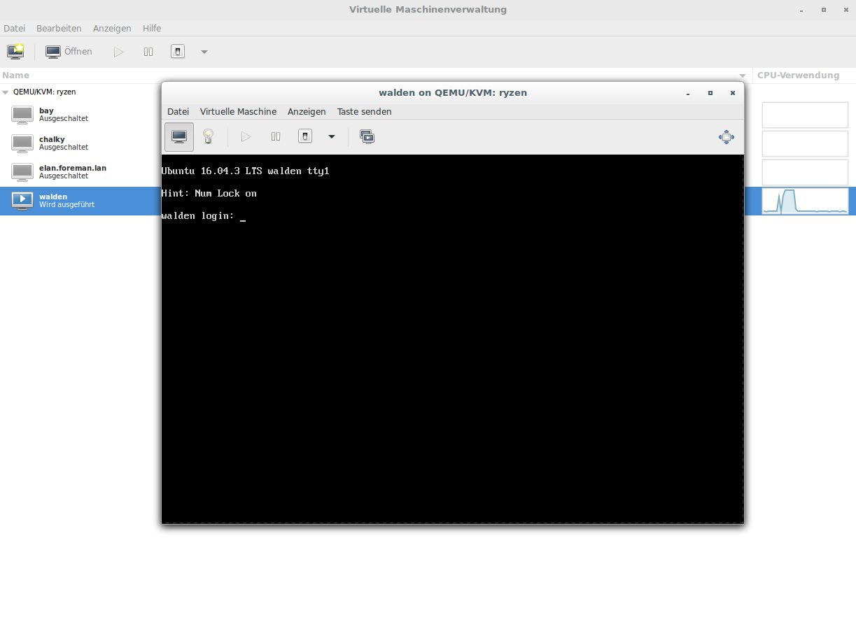Sort list by Name column header

(x=15, y=76)
